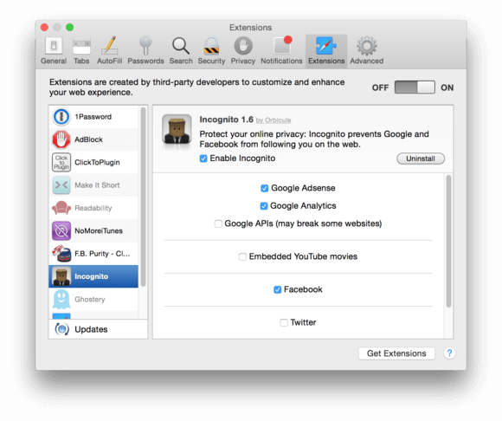Open the Advanced gear icon
Screen dimensions: 502x421
[x=367, y=46]
